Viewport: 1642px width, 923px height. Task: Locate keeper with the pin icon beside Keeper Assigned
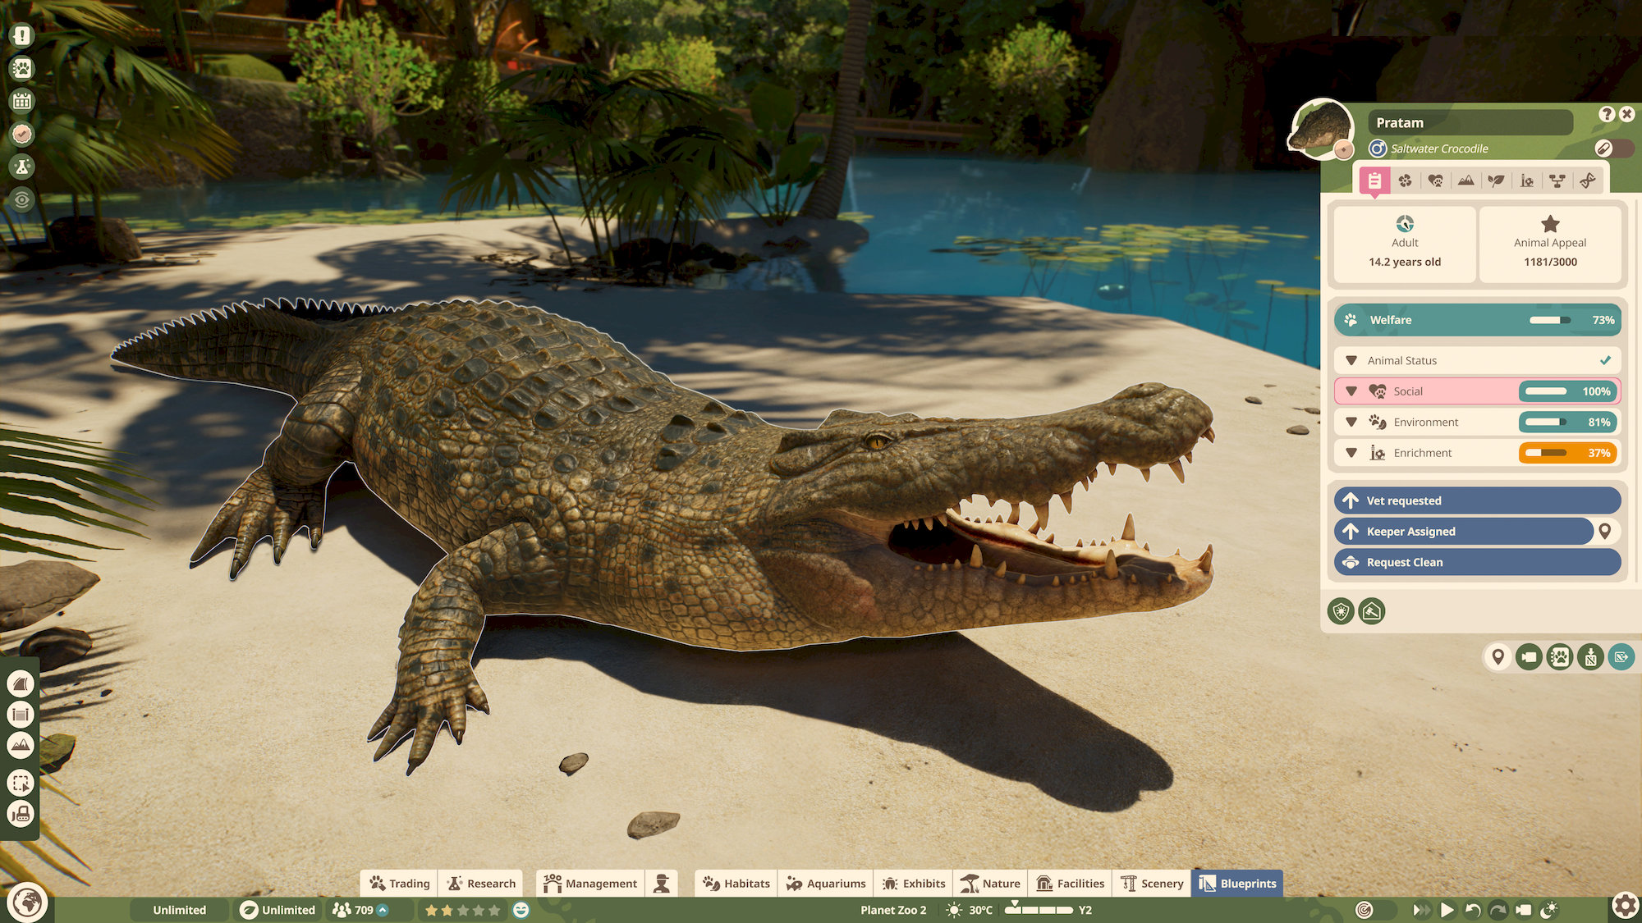tap(1605, 532)
